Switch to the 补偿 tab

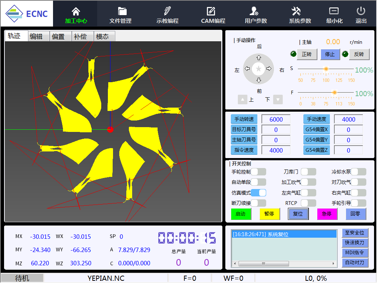click(83, 36)
